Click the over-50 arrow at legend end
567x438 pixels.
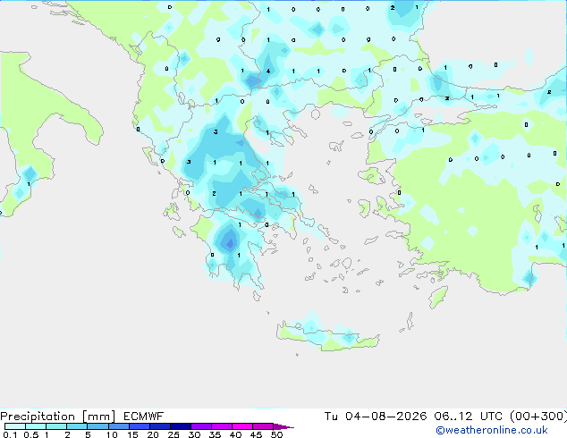pyautogui.click(x=283, y=427)
